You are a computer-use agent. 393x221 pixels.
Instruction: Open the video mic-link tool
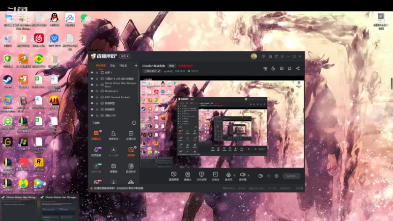[x=96, y=152]
